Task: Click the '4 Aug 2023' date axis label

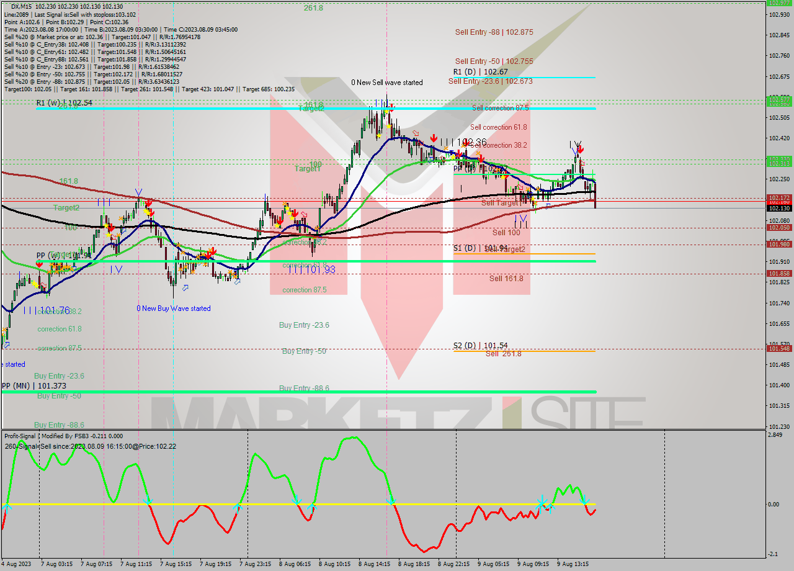Action: 16,564
